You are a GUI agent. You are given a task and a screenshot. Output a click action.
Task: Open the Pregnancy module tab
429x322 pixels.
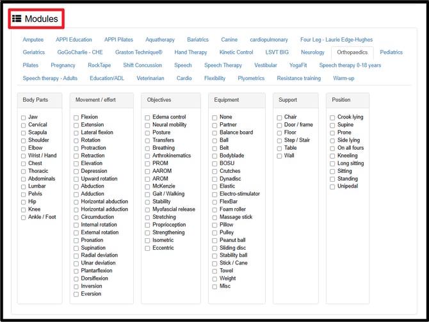[63, 65]
